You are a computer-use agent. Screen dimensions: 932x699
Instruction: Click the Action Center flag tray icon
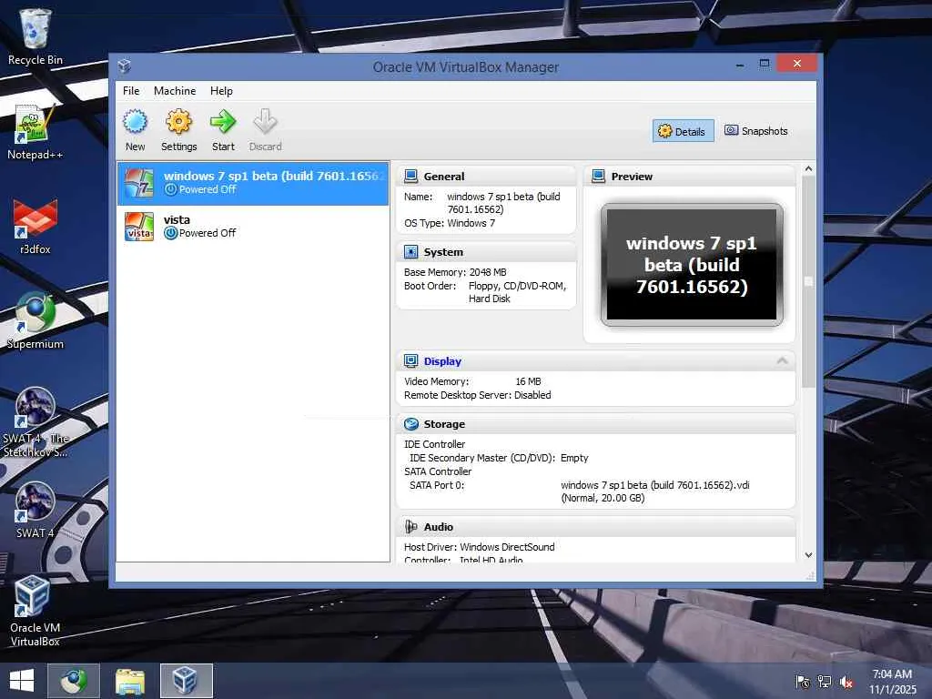803,682
